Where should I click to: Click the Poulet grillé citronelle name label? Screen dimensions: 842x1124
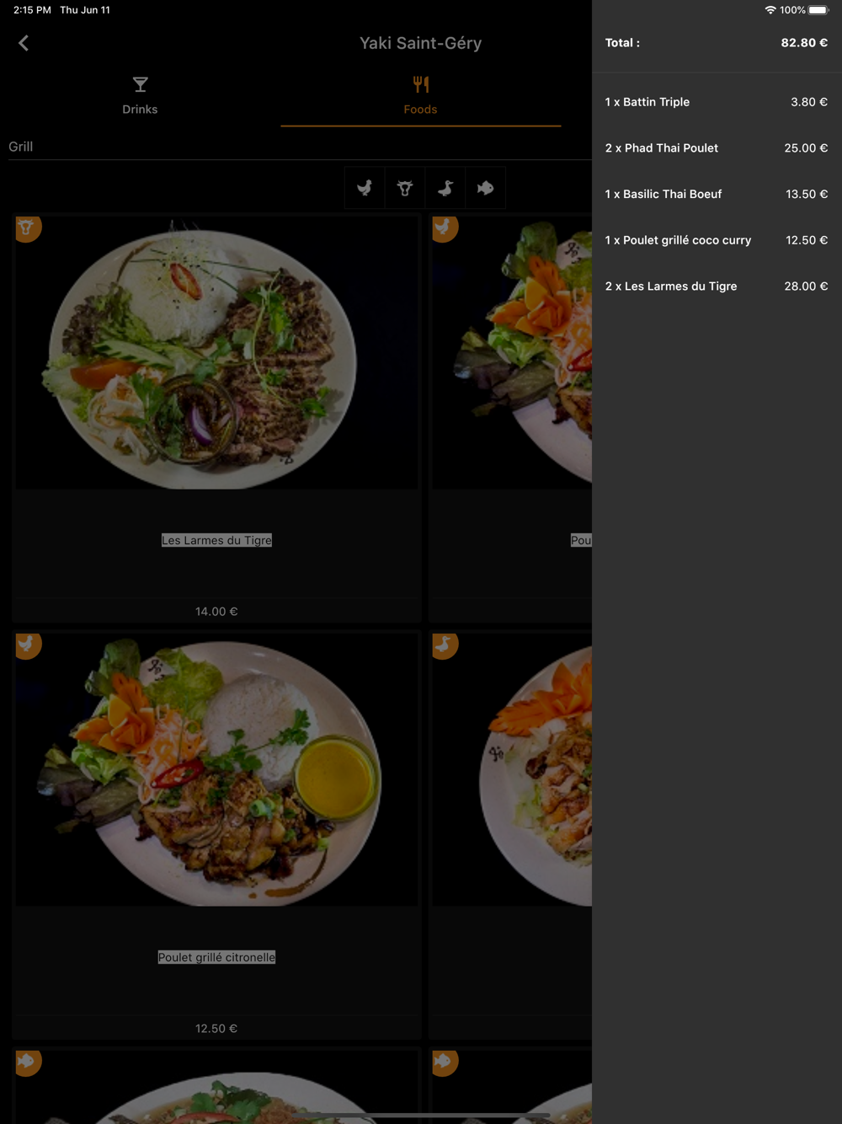tap(216, 957)
